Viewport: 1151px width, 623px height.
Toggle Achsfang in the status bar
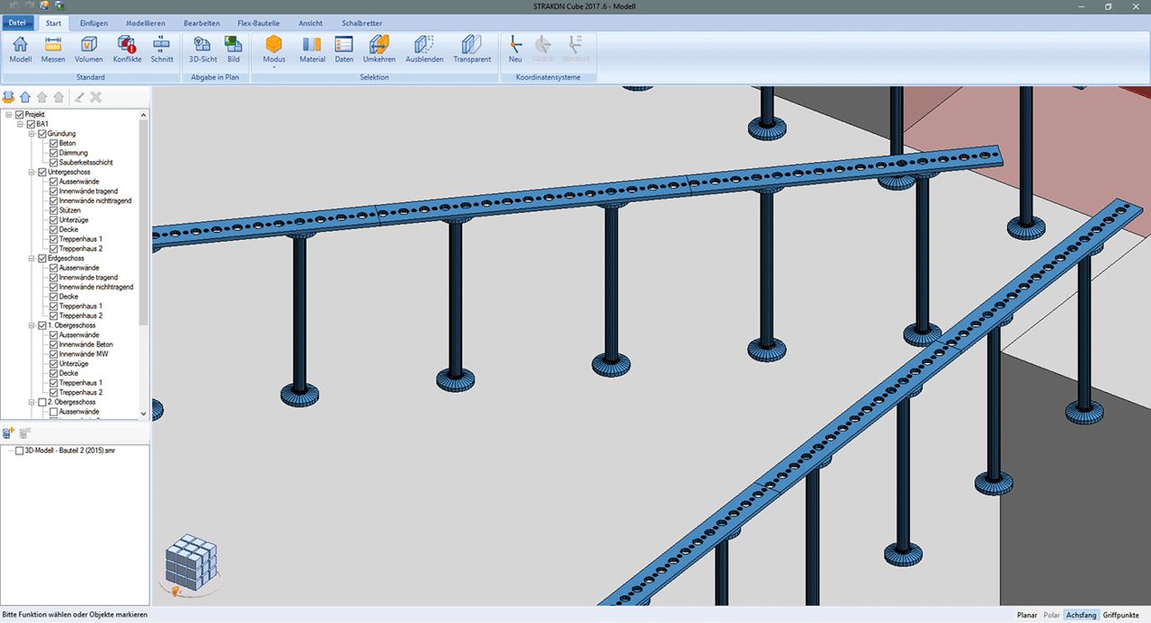[x=1081, y=615]
